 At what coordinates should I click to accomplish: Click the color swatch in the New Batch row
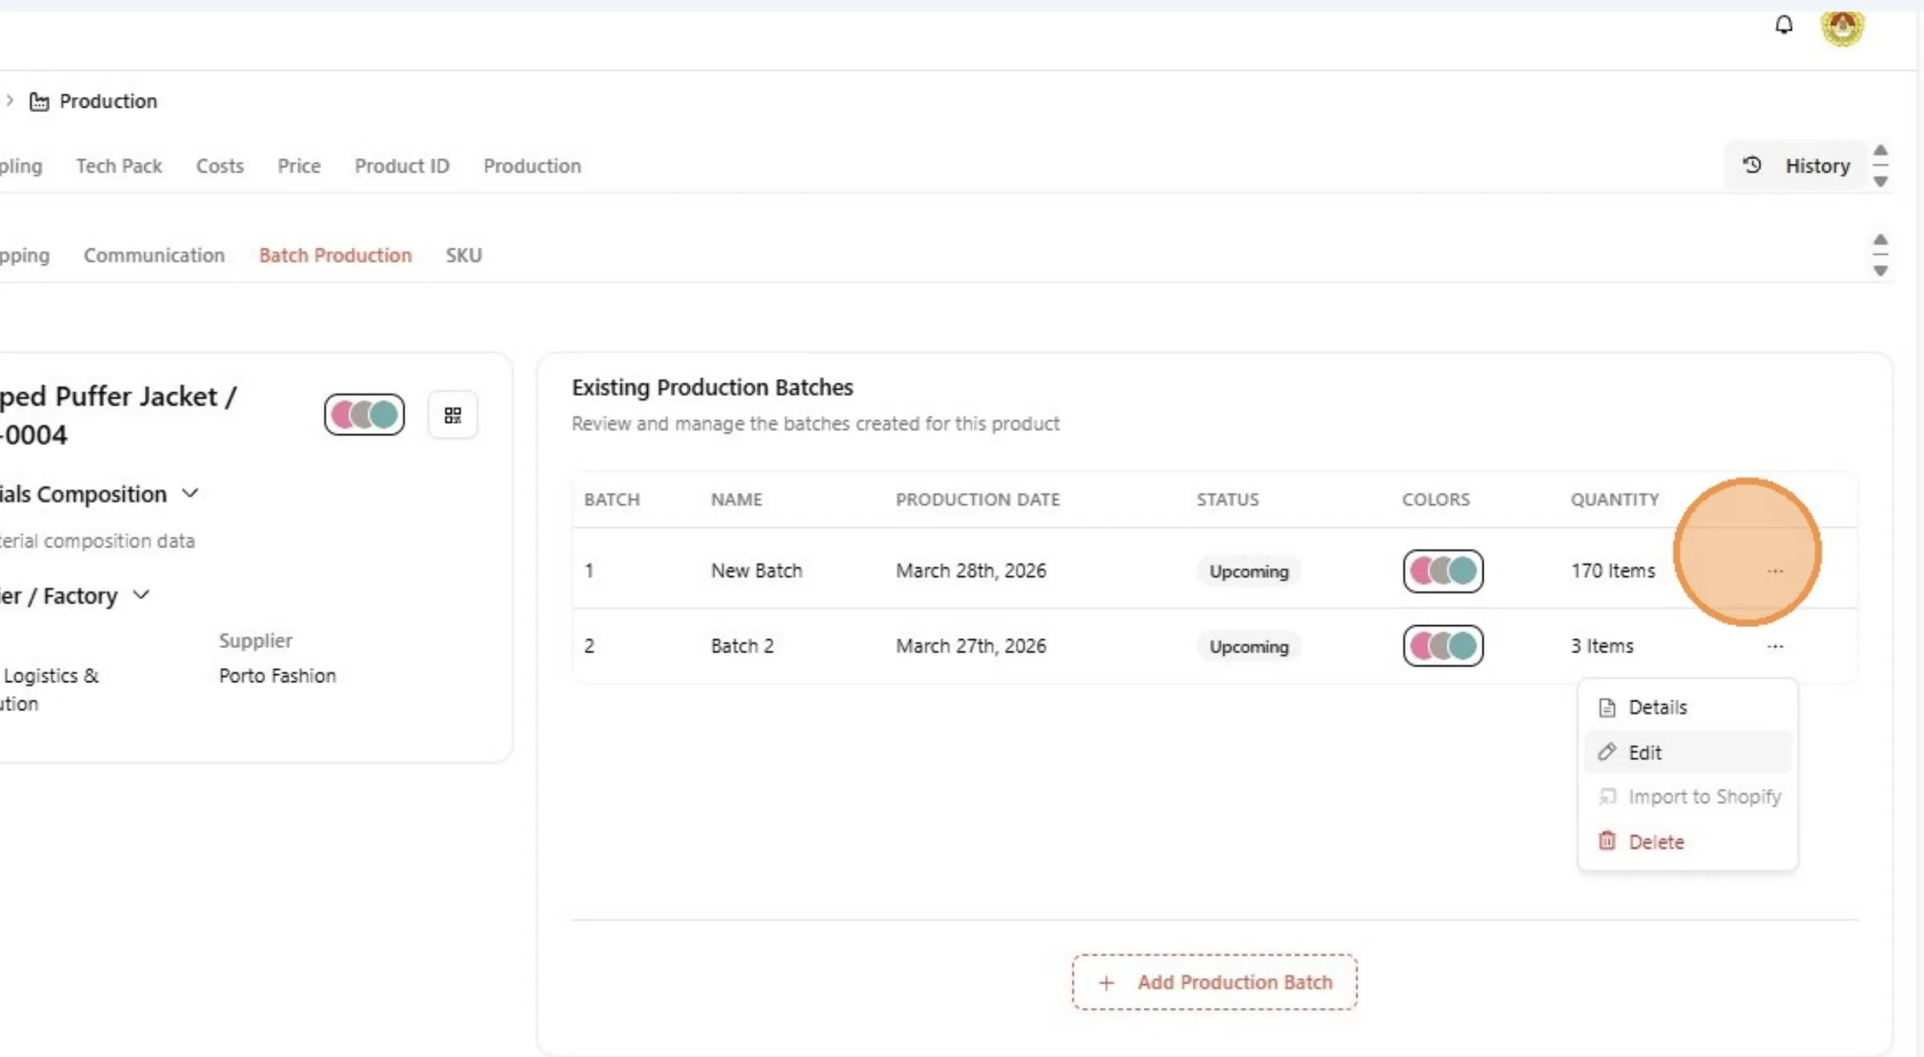coord(1443,571)
